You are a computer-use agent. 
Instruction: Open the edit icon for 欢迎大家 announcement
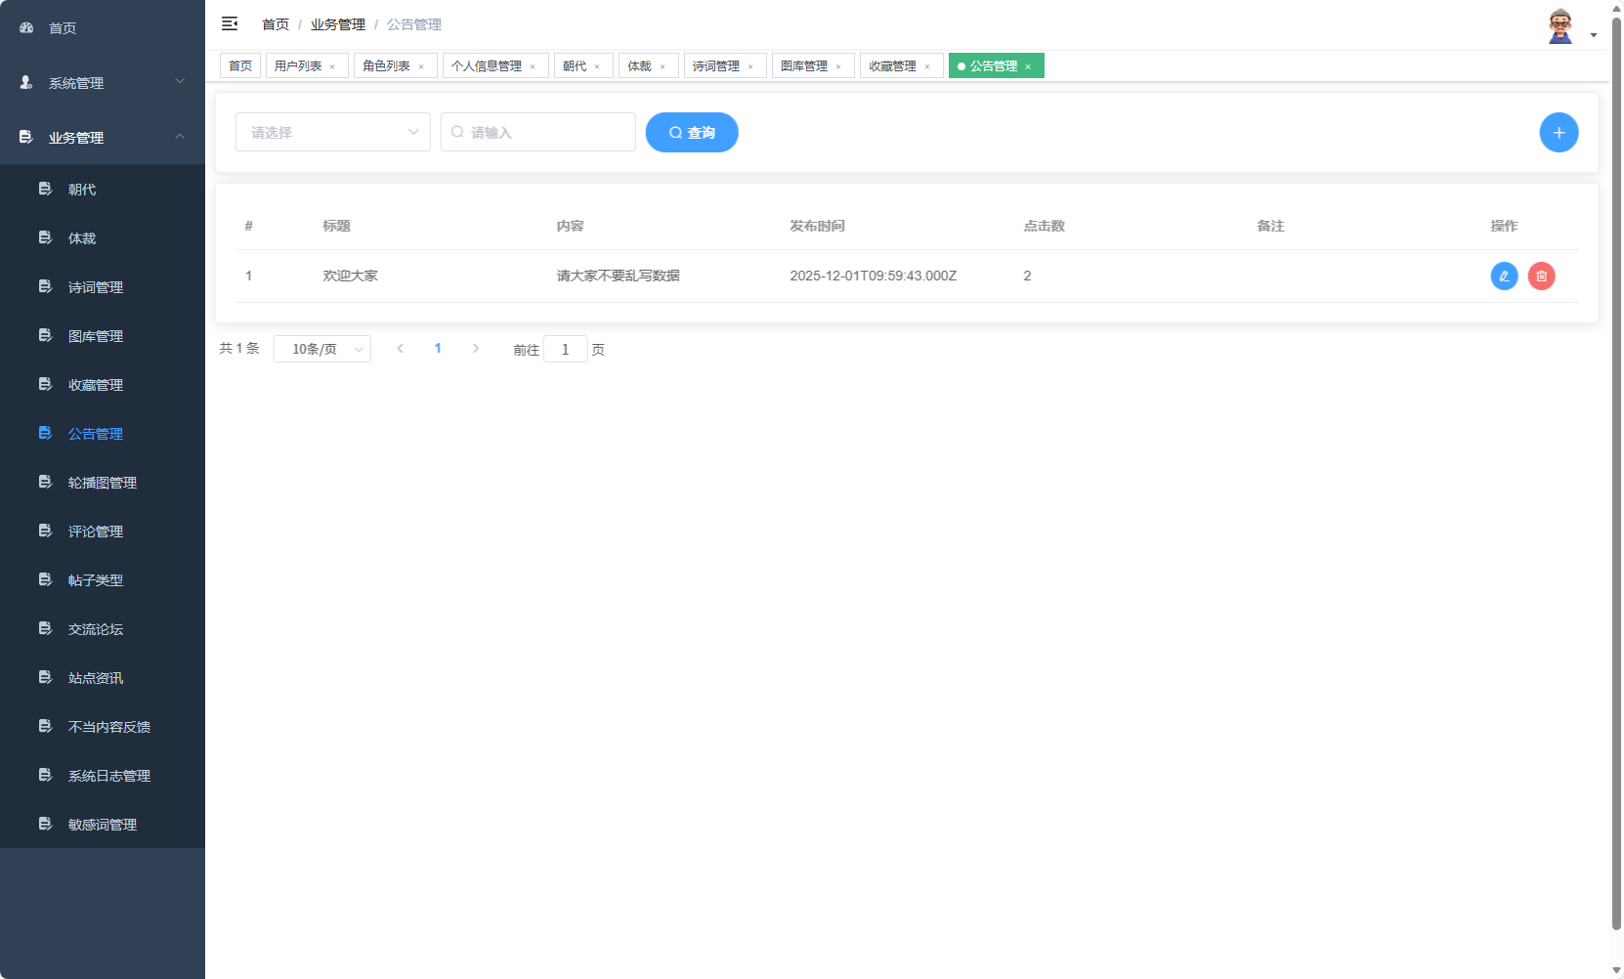1503,276
